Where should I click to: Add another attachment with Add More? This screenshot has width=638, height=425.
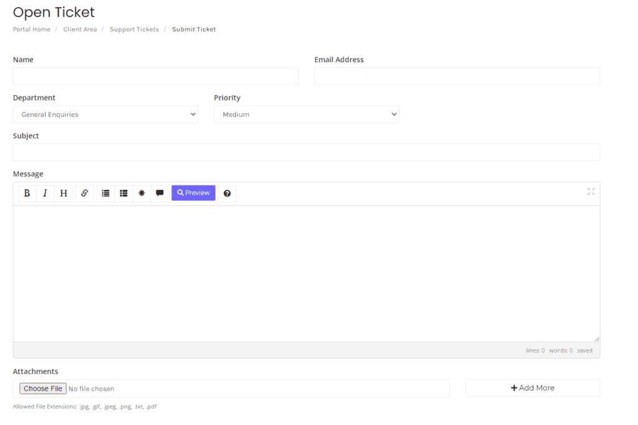(x=532, y=388)
